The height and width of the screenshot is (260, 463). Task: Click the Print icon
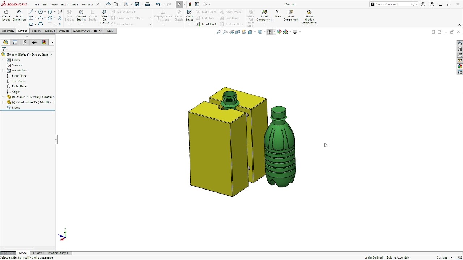point(148,4)
